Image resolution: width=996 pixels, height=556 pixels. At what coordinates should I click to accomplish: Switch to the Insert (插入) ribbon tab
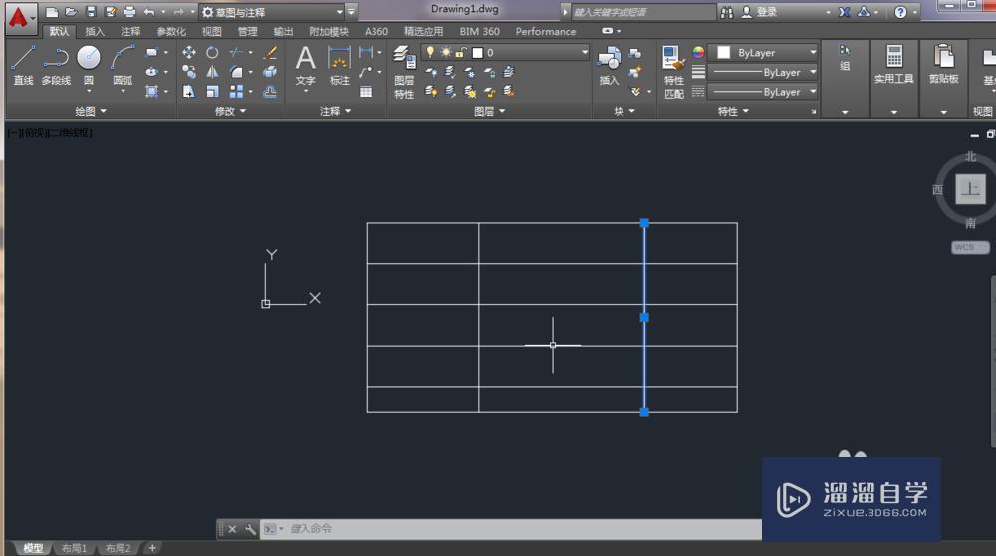tap(95, 31)
